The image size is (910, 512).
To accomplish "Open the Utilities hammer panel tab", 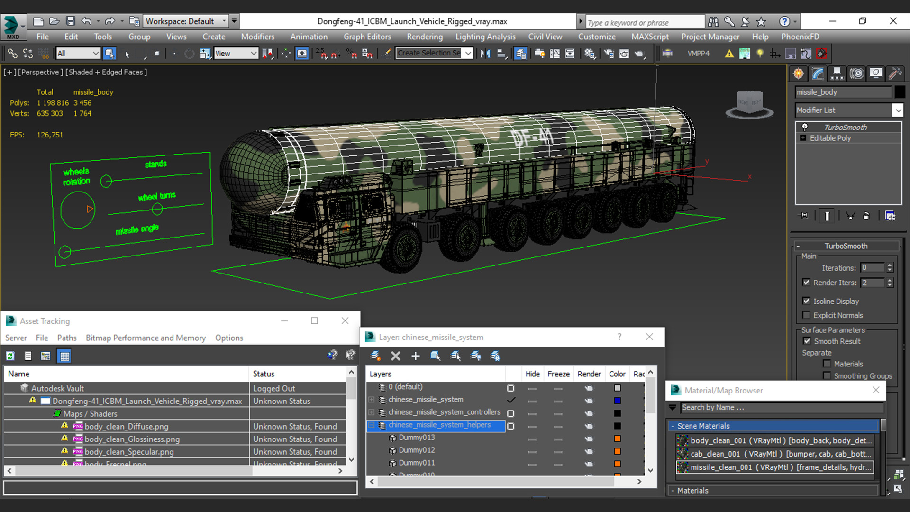I will 895,73.
